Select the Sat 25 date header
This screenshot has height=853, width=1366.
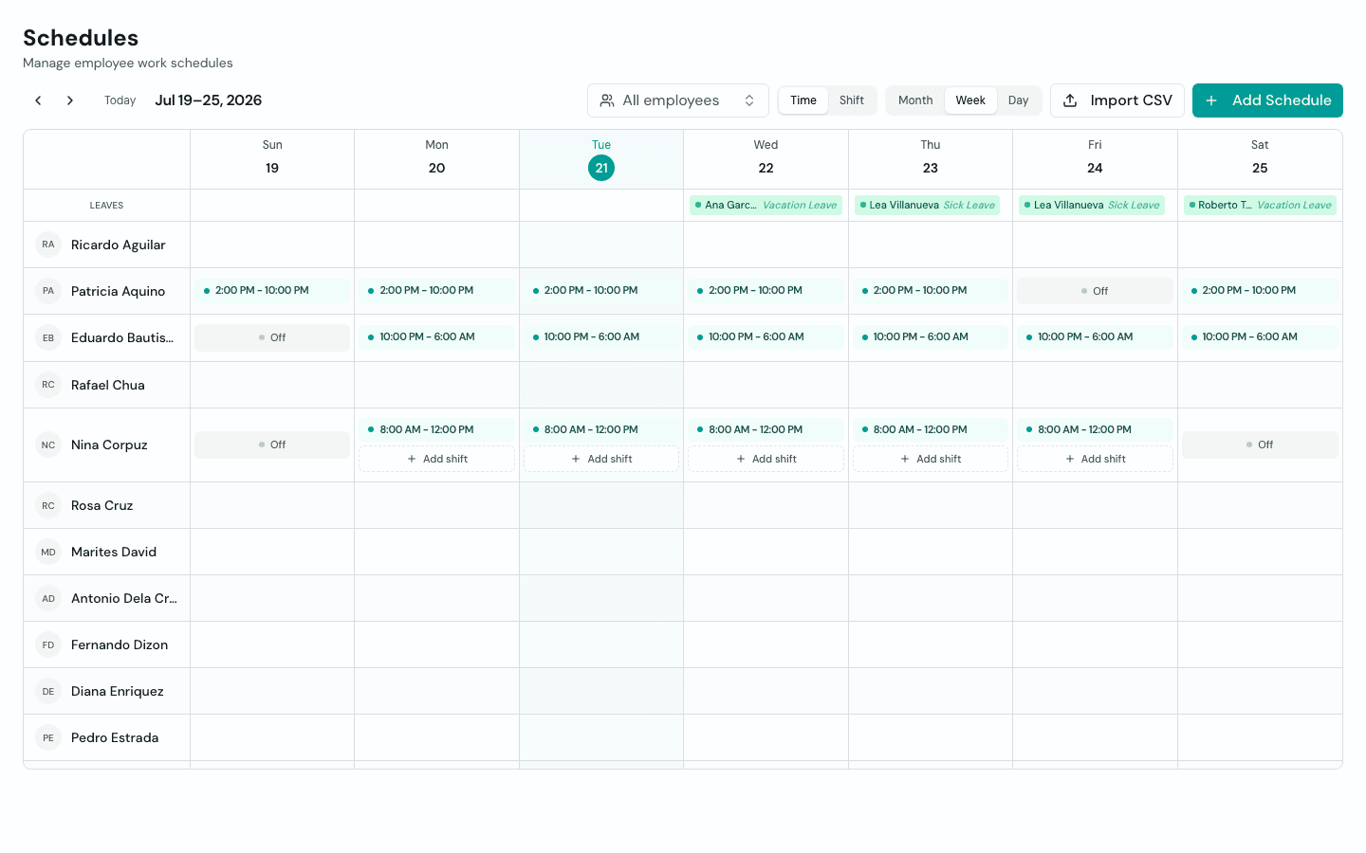1260,159
